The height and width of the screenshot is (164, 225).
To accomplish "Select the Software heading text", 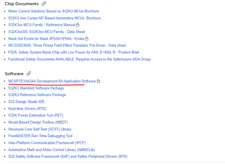I will tap(14, 74).
